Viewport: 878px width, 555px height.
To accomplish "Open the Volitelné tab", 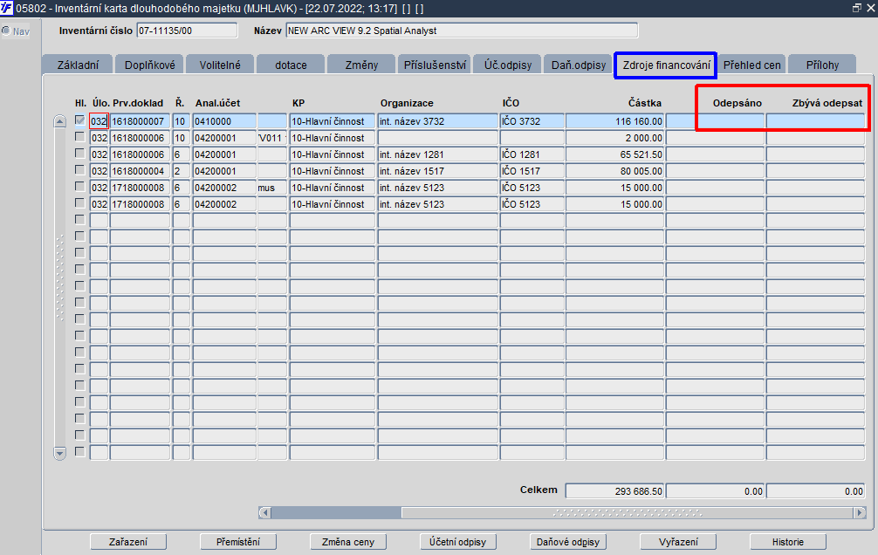I will pos(220,65).
